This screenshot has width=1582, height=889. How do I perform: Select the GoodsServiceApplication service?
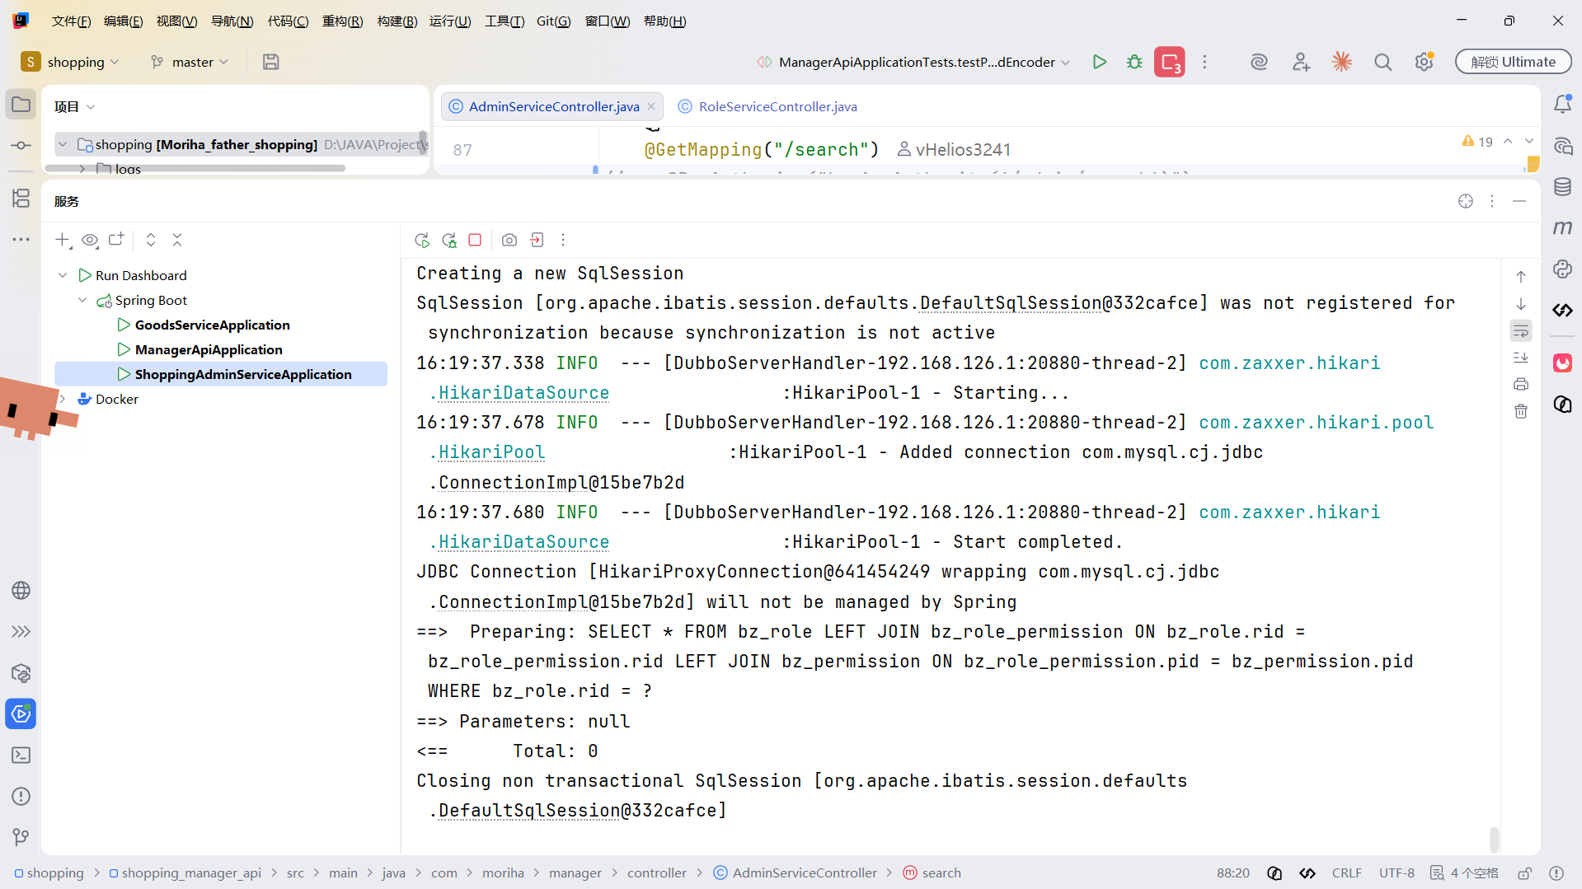tap(212, 325)
